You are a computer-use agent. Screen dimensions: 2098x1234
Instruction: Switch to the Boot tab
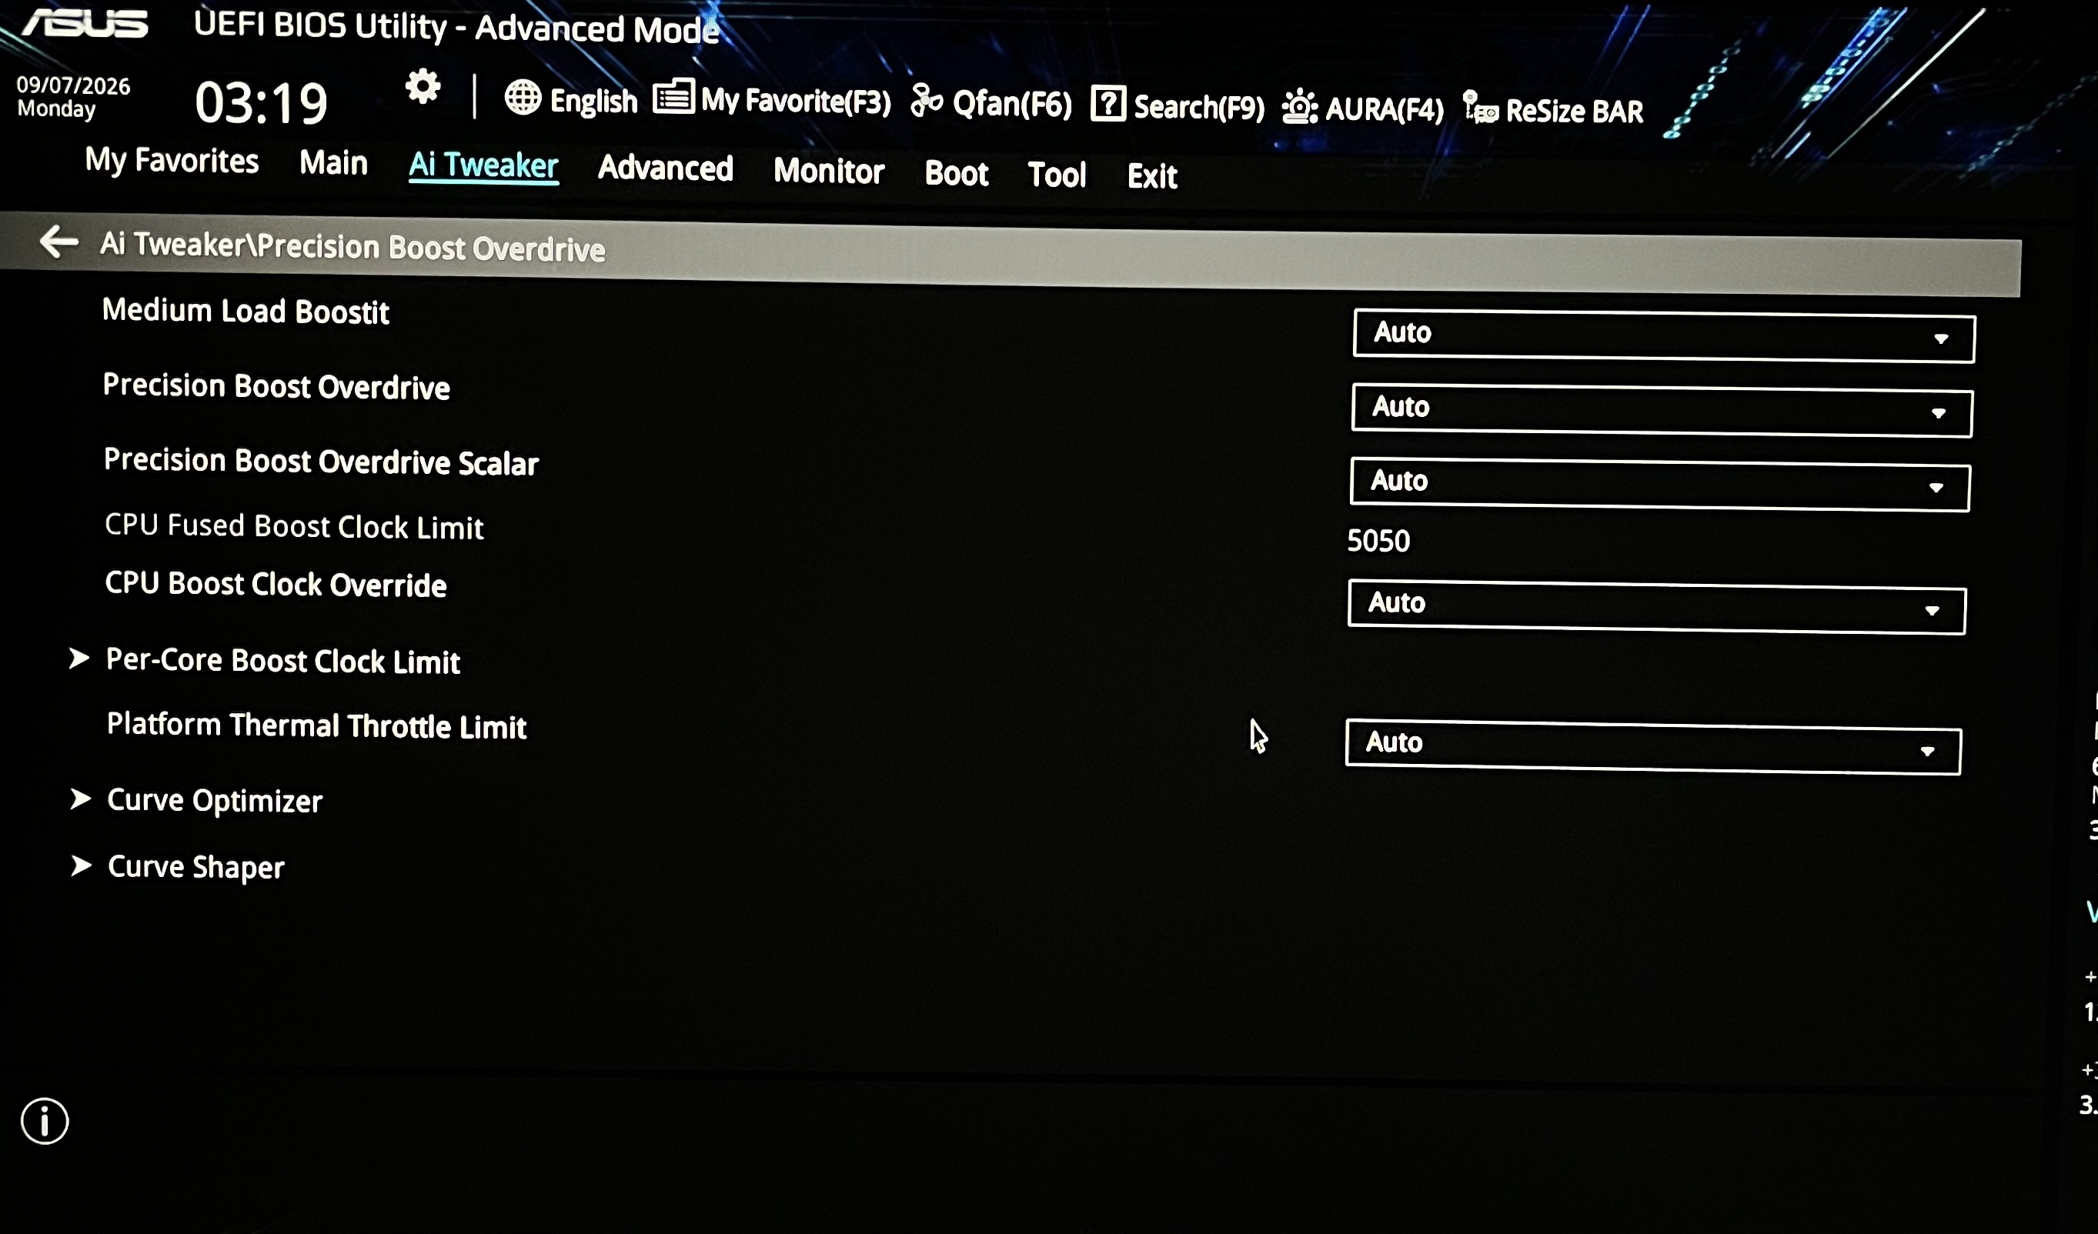click(957, 173)
